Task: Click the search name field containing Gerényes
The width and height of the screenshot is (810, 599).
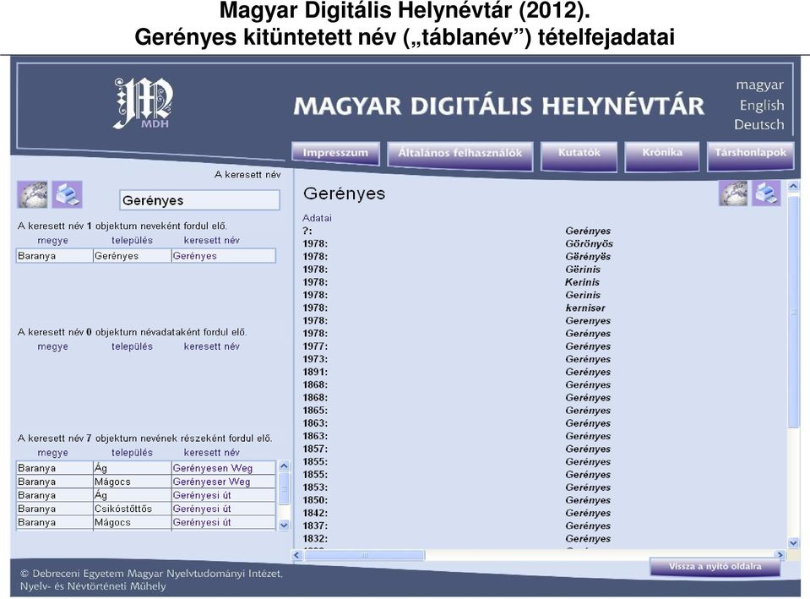Action: [200, 200]
